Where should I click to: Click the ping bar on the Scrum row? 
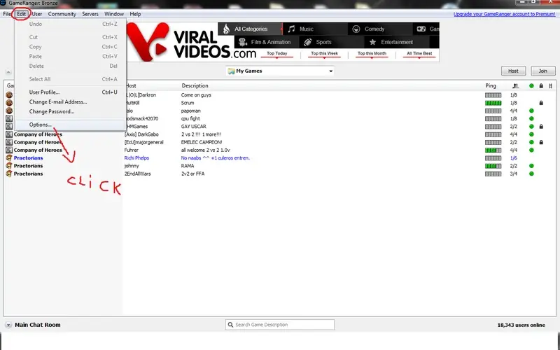tap(493, 103)
